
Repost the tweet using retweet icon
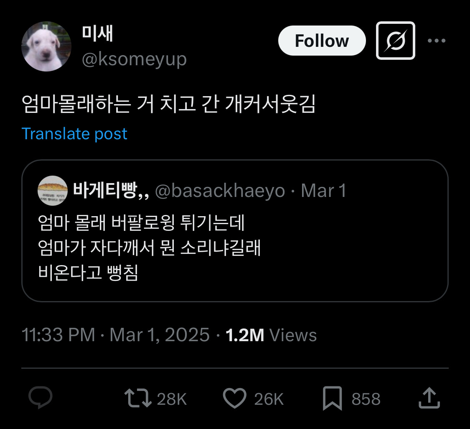[x=138, y=398]
